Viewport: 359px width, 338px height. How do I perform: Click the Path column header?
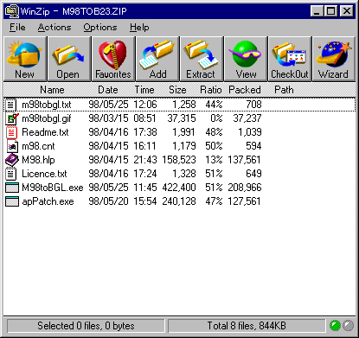pos(284,90)
